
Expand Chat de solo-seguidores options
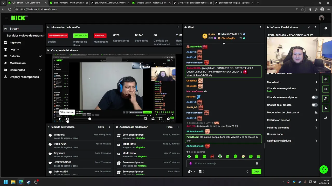point(316,90)
